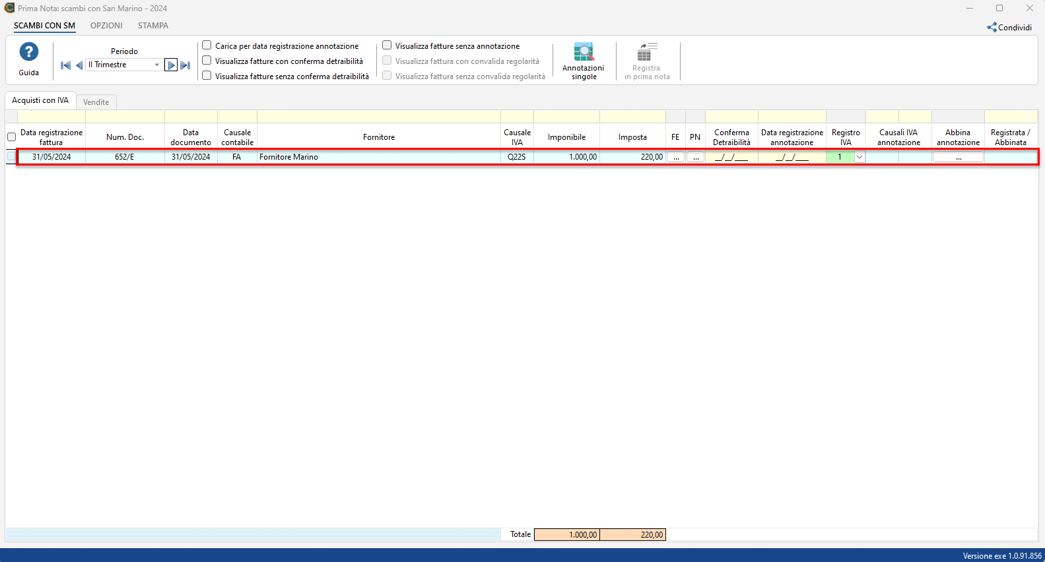The width and height of the screenshot is (1045, 562).
Task: Switch to the Vendite tab
Action: click(96, 102)
